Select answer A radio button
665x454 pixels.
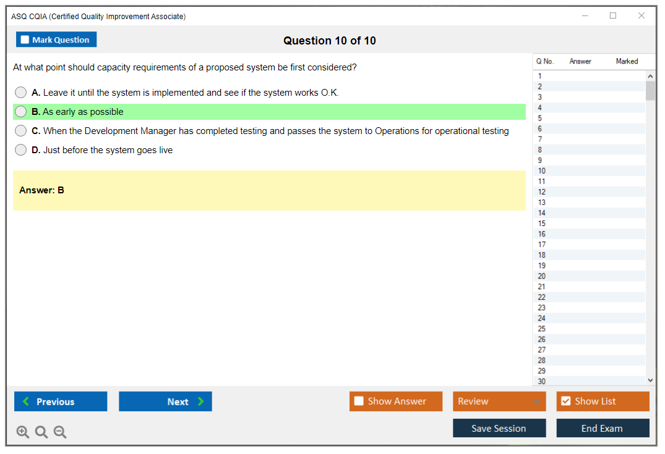coord(21,93)
